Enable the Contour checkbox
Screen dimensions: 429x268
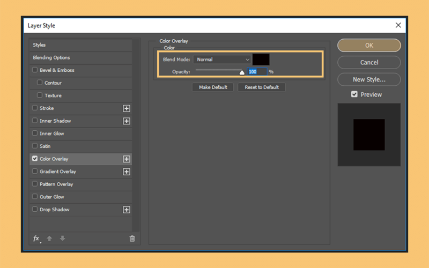[x=40, y=83]
